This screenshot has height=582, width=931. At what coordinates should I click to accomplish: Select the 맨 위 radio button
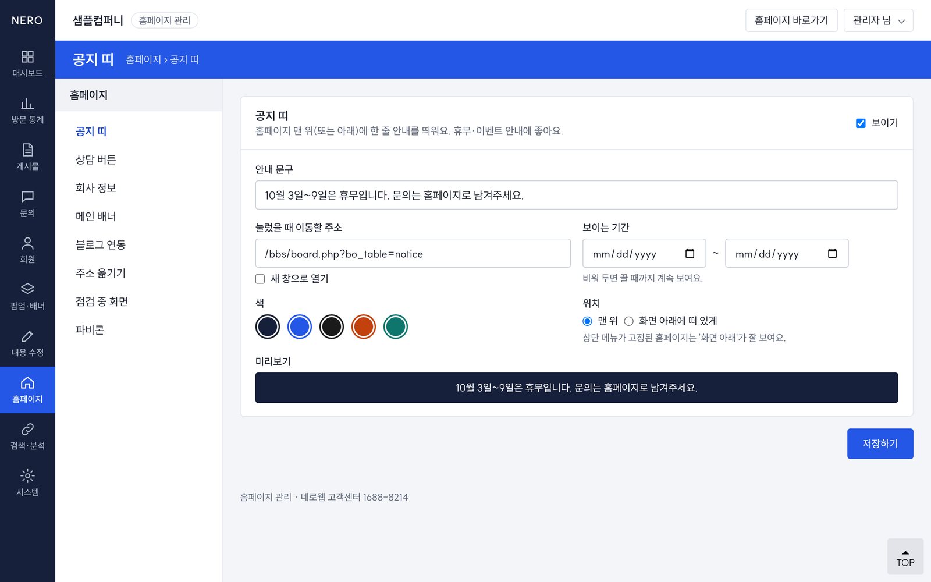(587, 321)
